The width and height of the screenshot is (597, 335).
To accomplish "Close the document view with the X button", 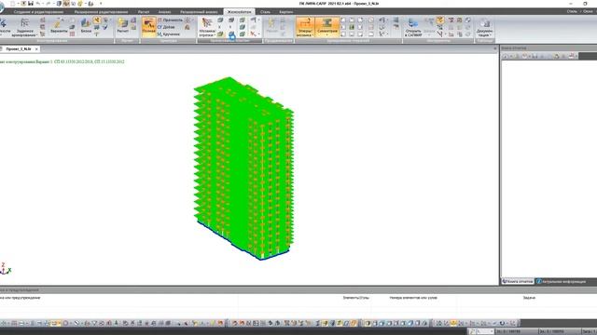I will point(495,48).
